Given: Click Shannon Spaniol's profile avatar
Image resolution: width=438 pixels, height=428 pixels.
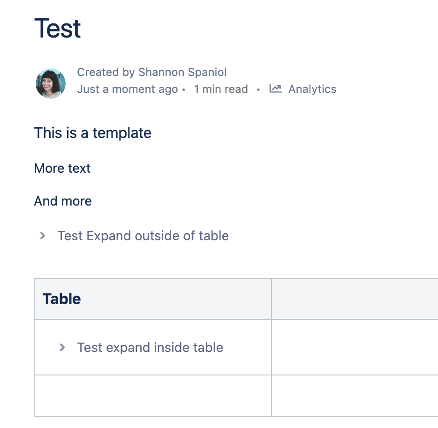Looking at the screenshot, I should pos(51,84).
